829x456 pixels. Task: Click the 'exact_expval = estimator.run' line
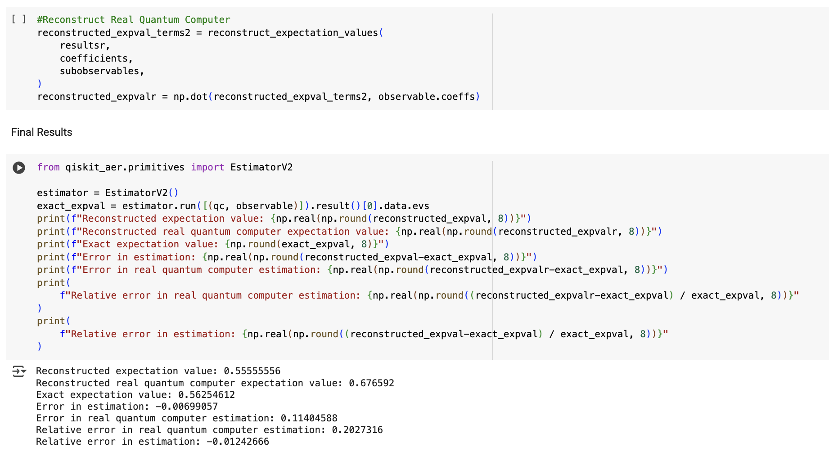pyautogui.click(x=233, y=206)
